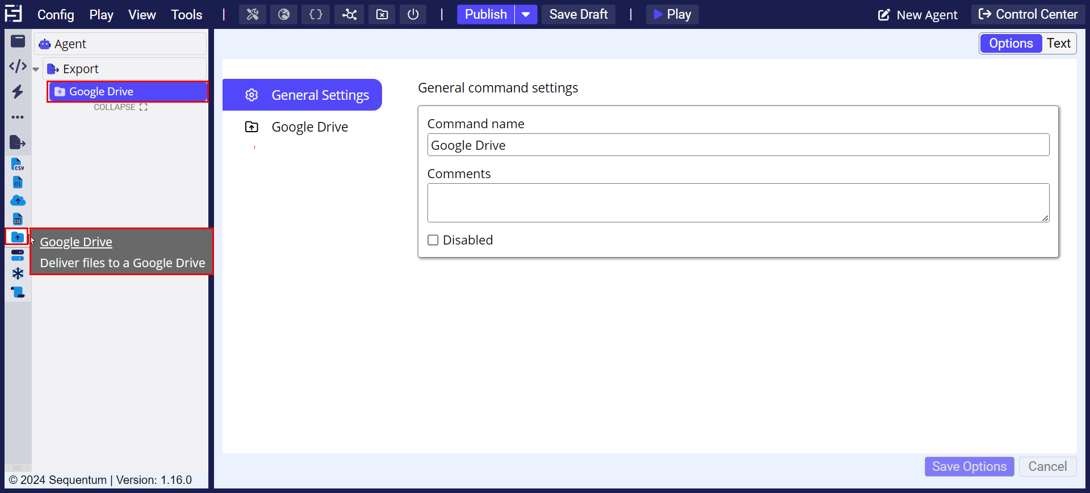The image size is (1090, 493).
Task: Select the cloud upload icon
Action: (x=18, y=201)
